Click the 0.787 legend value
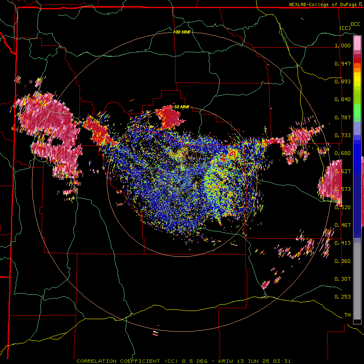The image size is (364, 364). [343, 117]
